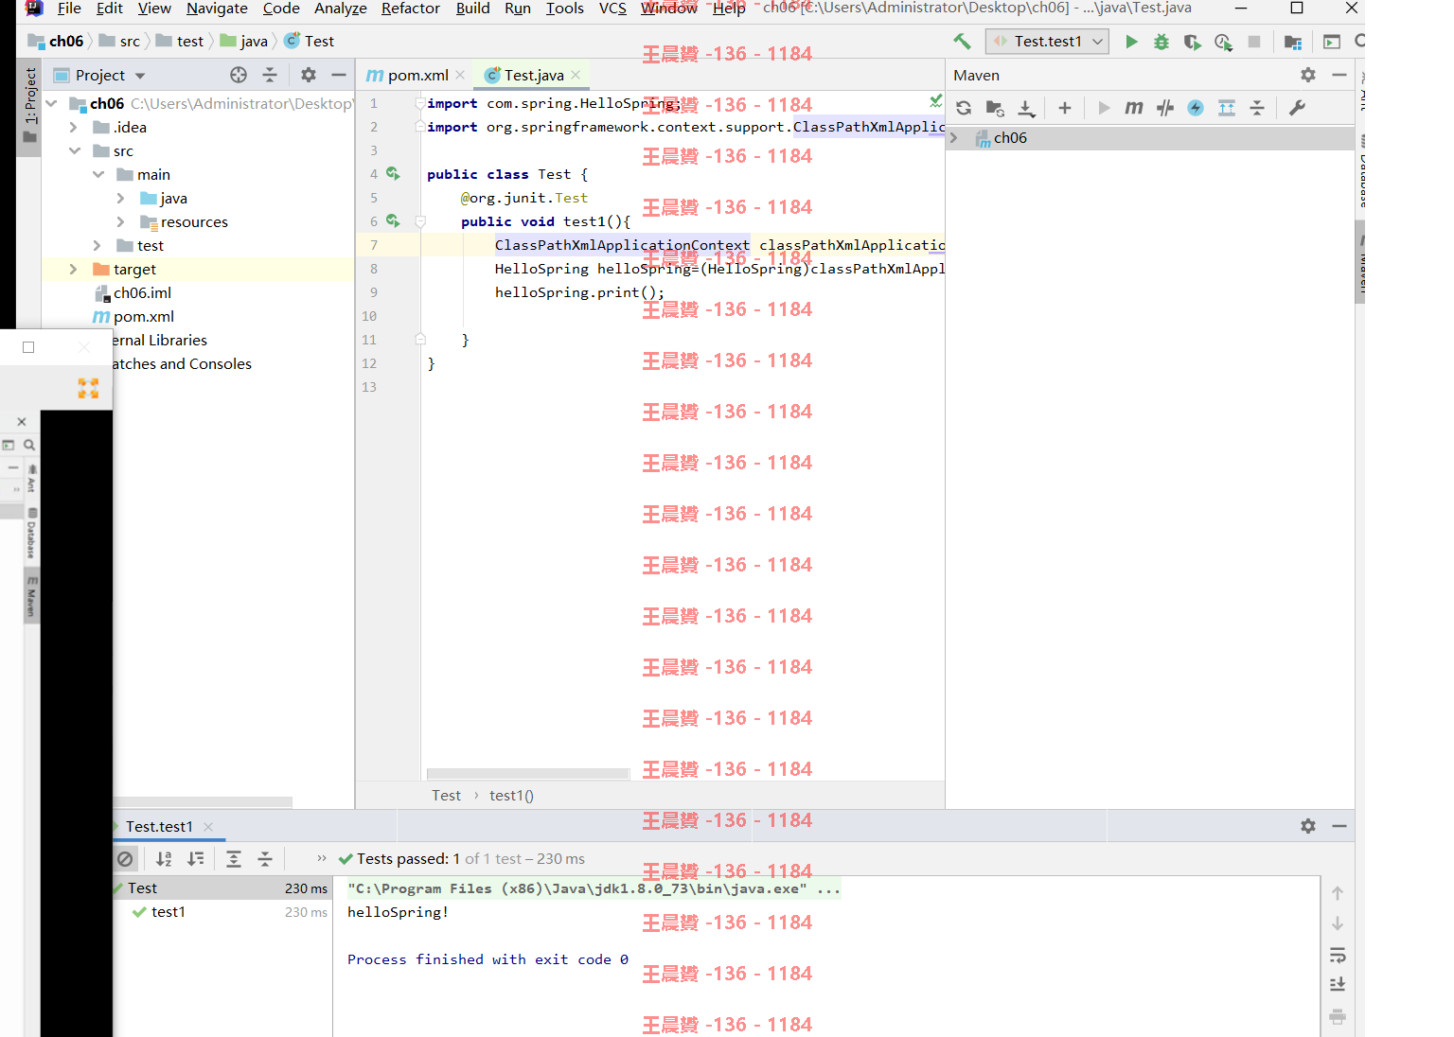Image resolution: width=1454 pixels, height=1037 pixels.
Task: Hide the Project tool window
Action: point(339,75)
